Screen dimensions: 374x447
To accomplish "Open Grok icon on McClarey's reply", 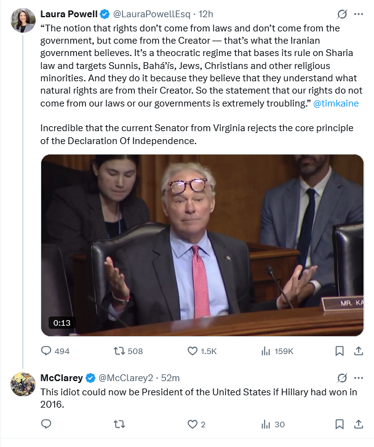I will [x=342, y=378].
